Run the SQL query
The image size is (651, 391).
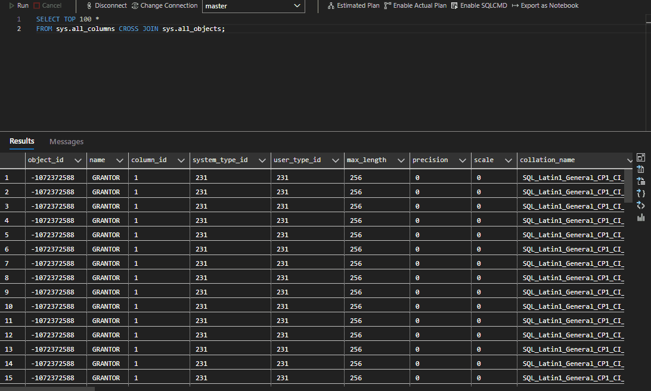point(18,5)
